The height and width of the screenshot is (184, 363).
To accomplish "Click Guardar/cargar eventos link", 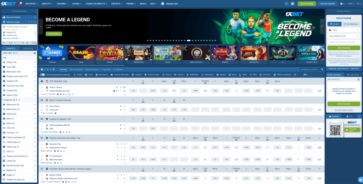I will [344, 110].
